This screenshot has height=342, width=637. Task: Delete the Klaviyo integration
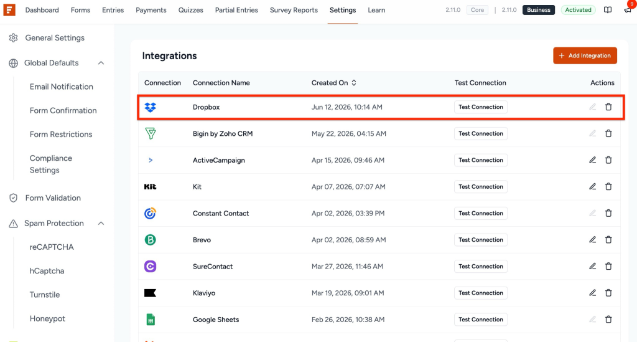tap(608, 293)
